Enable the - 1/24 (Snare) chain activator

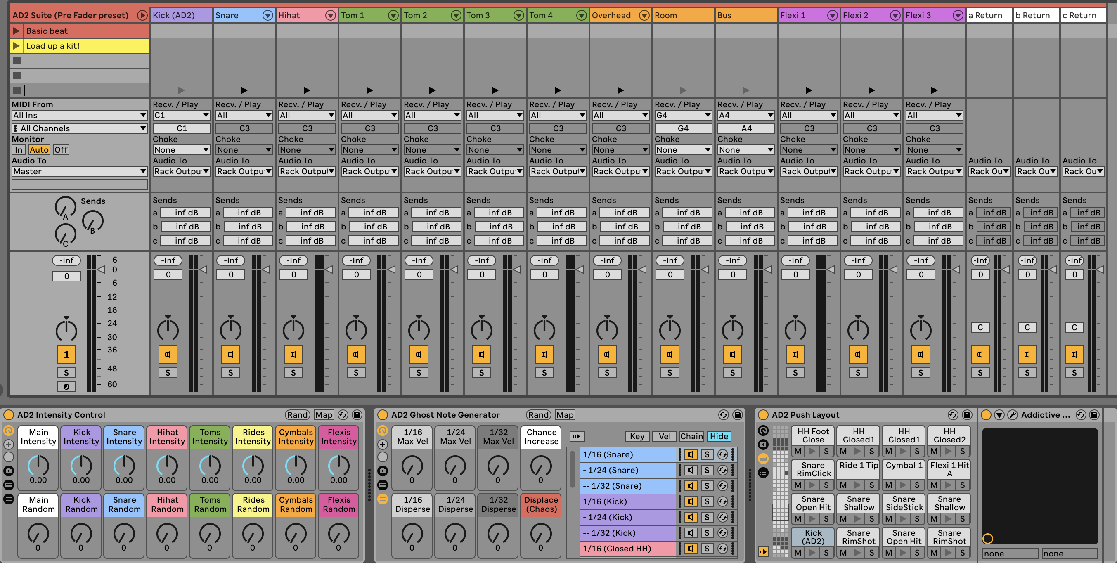point(690,470)
